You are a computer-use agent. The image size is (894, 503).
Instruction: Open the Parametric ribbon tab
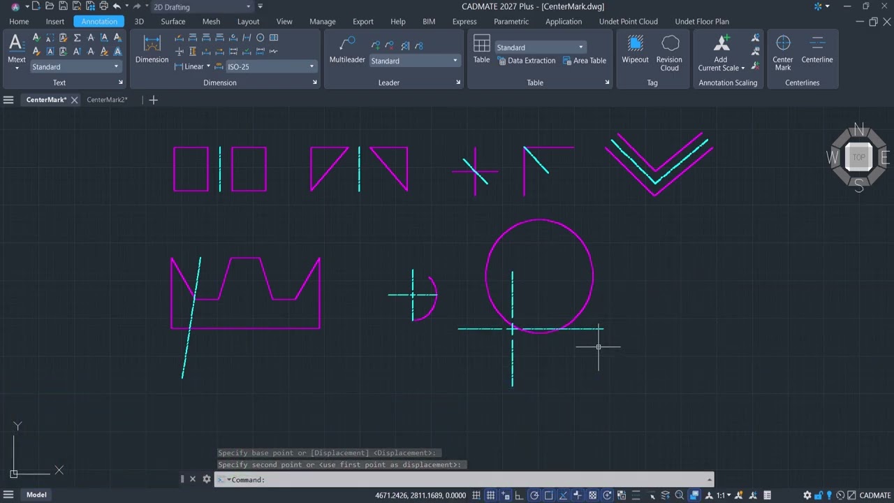coord(511,22)
